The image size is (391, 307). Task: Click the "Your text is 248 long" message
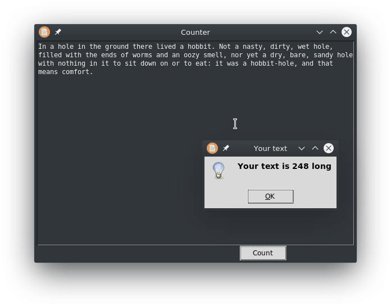click(284, 166)
